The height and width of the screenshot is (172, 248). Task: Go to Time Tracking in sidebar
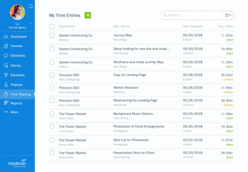tap(20, 94)
